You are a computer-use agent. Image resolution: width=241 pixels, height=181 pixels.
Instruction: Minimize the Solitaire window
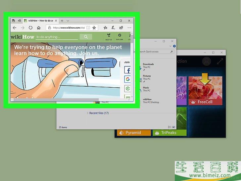coord(205,52)
